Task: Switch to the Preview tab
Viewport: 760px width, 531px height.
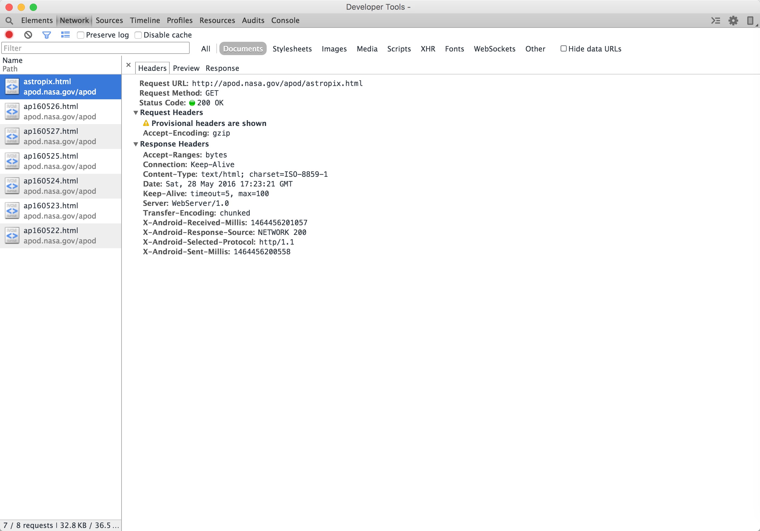Action: [x=186, y=68]
